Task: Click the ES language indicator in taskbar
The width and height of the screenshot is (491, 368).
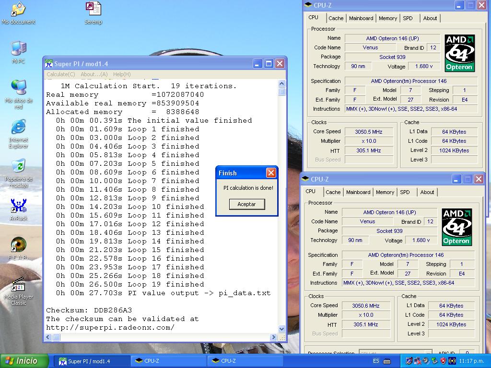Action: (376, 361)
